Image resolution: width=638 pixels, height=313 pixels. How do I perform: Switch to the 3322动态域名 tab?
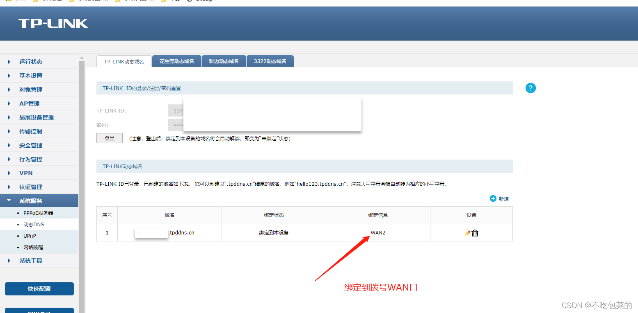(x=270, y=61)
